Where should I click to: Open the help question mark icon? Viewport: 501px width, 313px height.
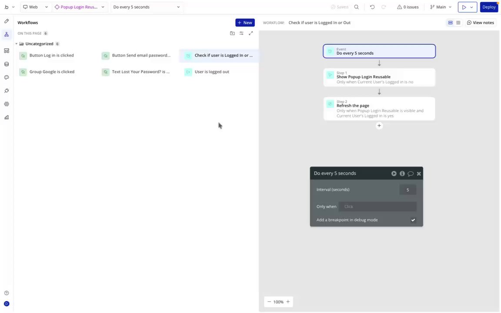click(x=7, y=293)
